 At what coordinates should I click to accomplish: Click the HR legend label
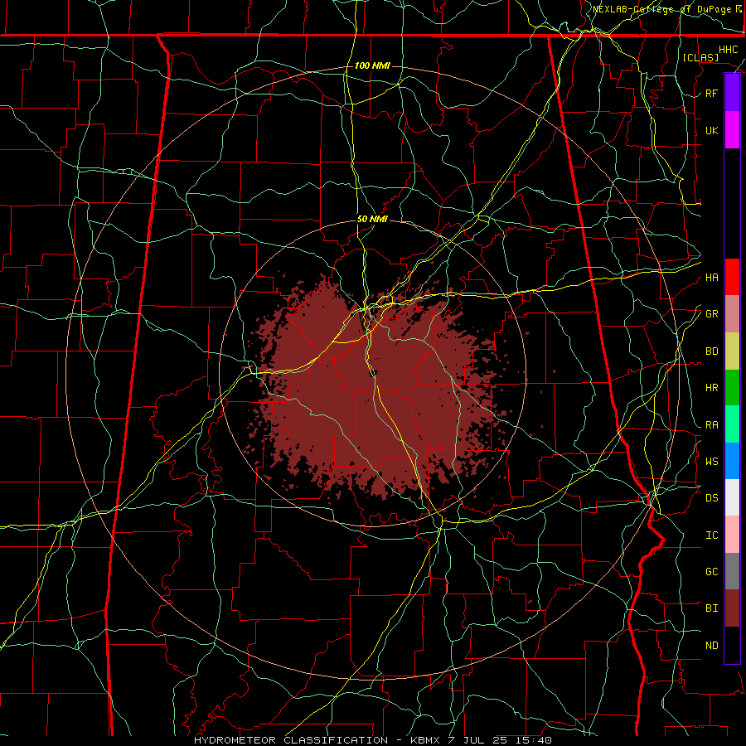click(x=711, y=388)
